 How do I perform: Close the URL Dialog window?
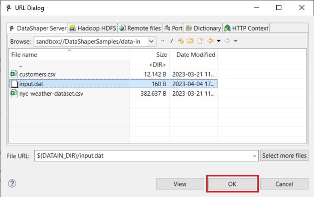302,8
